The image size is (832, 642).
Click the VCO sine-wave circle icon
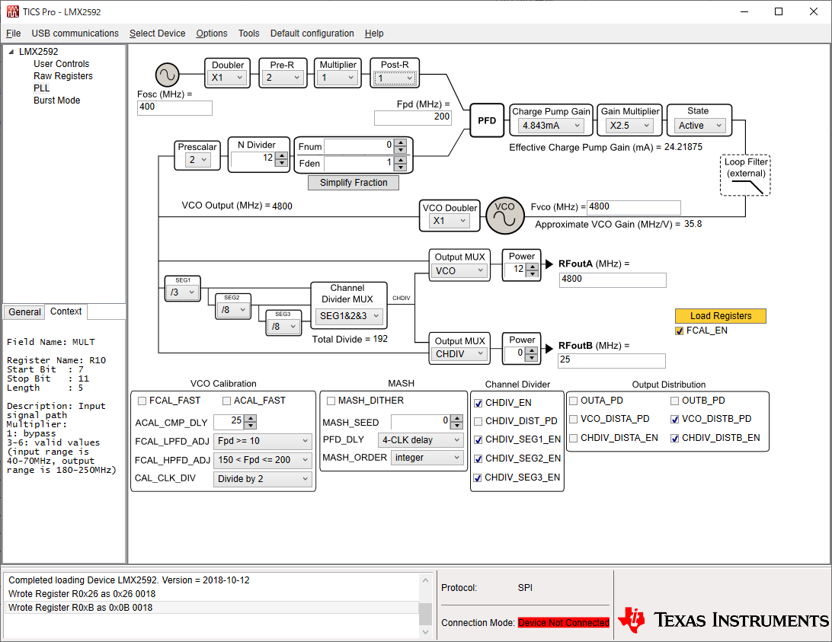[x=504, y=216]
